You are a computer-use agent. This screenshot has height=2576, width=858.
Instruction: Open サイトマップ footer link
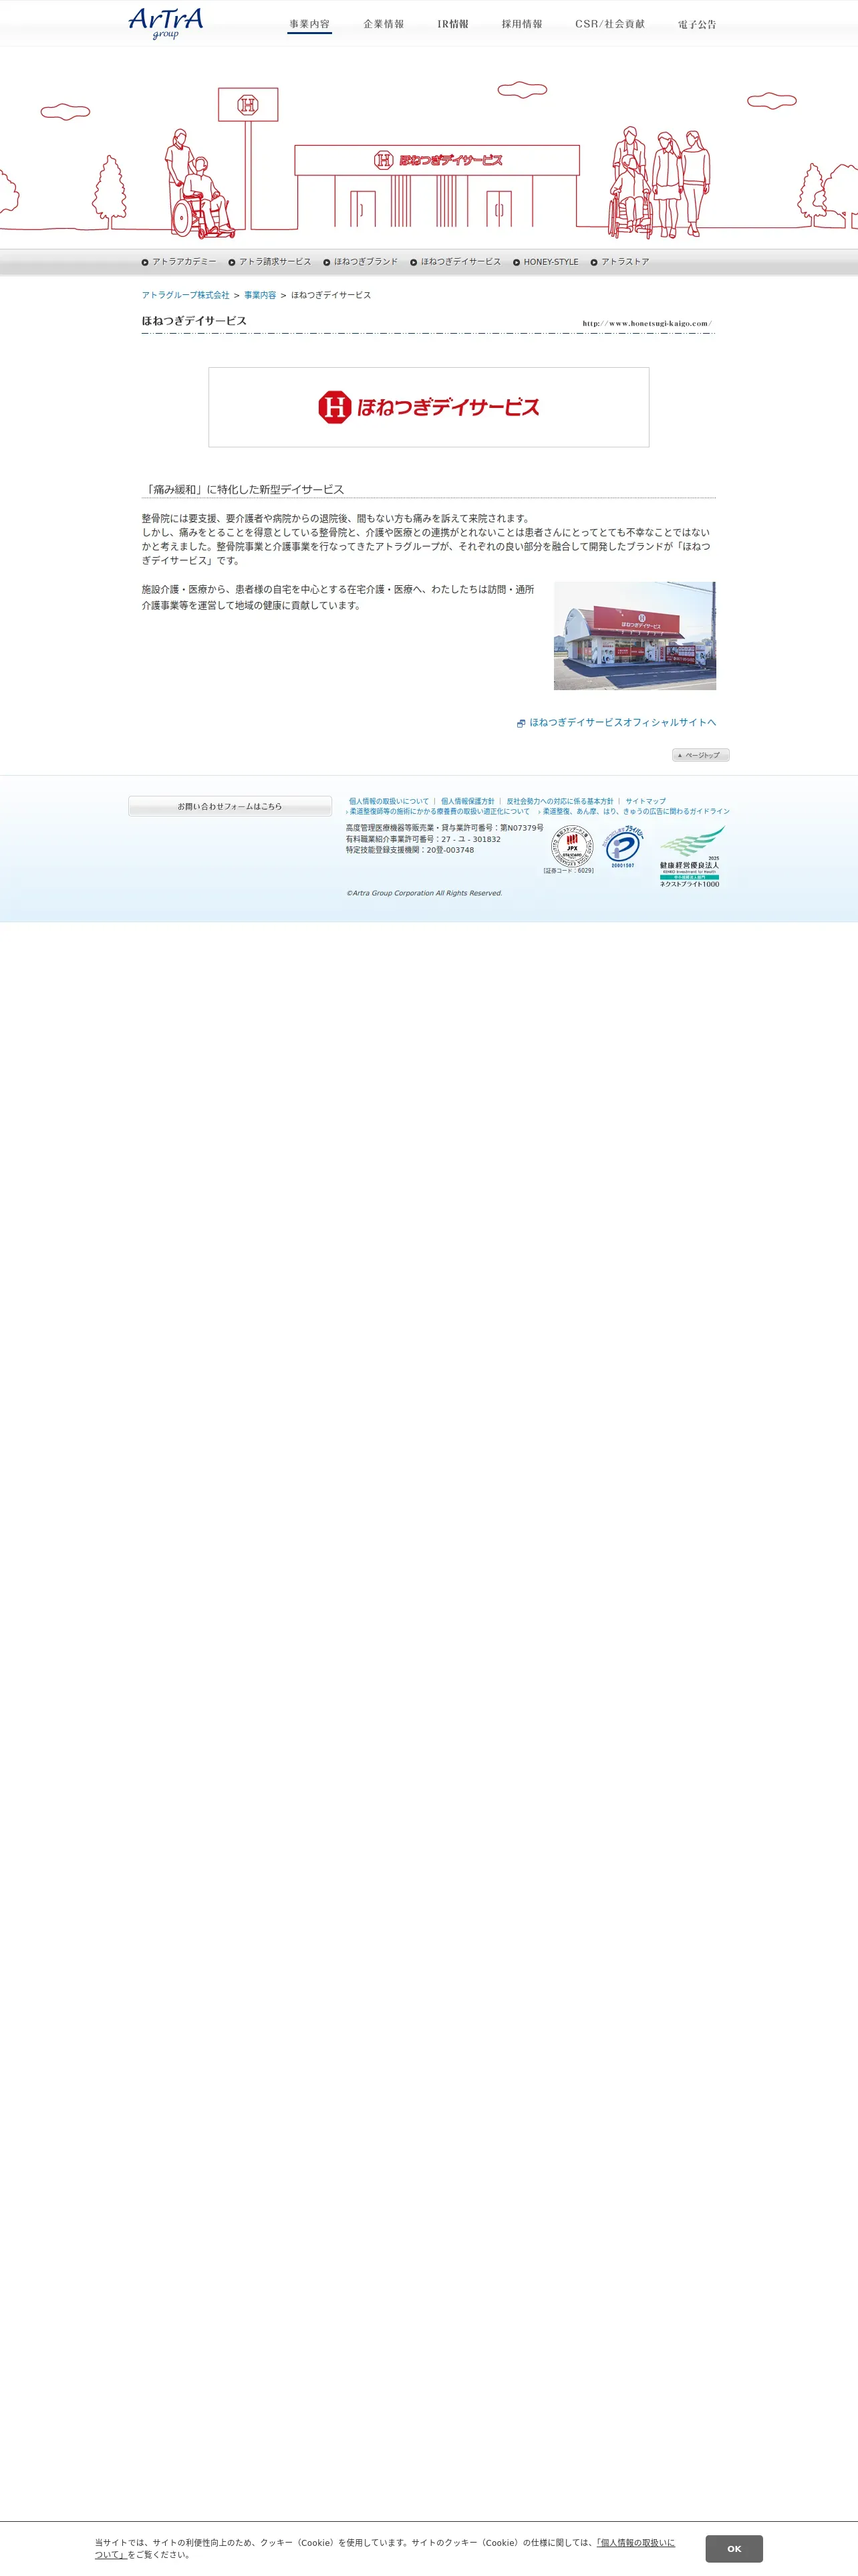646,801
